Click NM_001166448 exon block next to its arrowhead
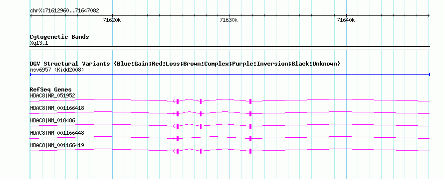Viewport: 444px width, 179px height. click(x=178, y=139)
